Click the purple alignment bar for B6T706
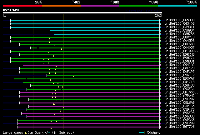This screenshot has width=200, height=135. (88, 127)
